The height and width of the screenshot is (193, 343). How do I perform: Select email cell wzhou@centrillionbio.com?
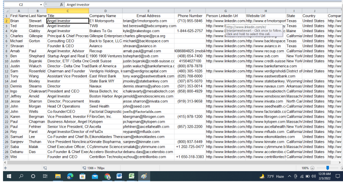[148, 157]
